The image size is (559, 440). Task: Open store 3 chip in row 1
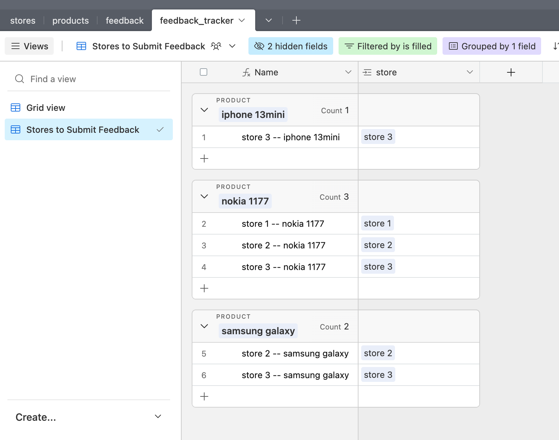(x=378, y=137)
